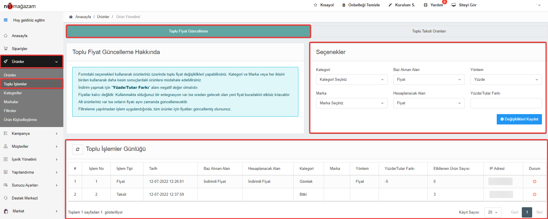Open the Baz Alınan Alan dropdown
The height and width of the screenshot is (219, 548).
429,80
